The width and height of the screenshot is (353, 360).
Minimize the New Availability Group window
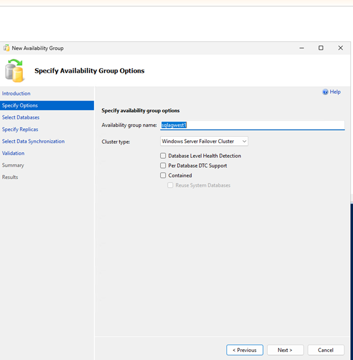tap(301, 48)
